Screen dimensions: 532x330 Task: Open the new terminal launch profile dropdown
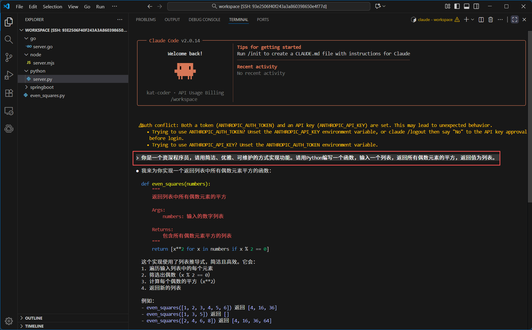(473, 20)
